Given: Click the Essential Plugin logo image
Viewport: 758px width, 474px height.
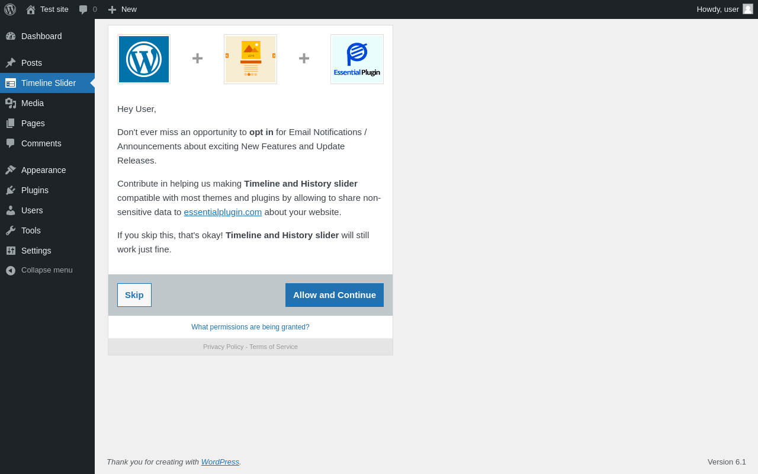Looking at the screenshot, I should pos(357,59).
